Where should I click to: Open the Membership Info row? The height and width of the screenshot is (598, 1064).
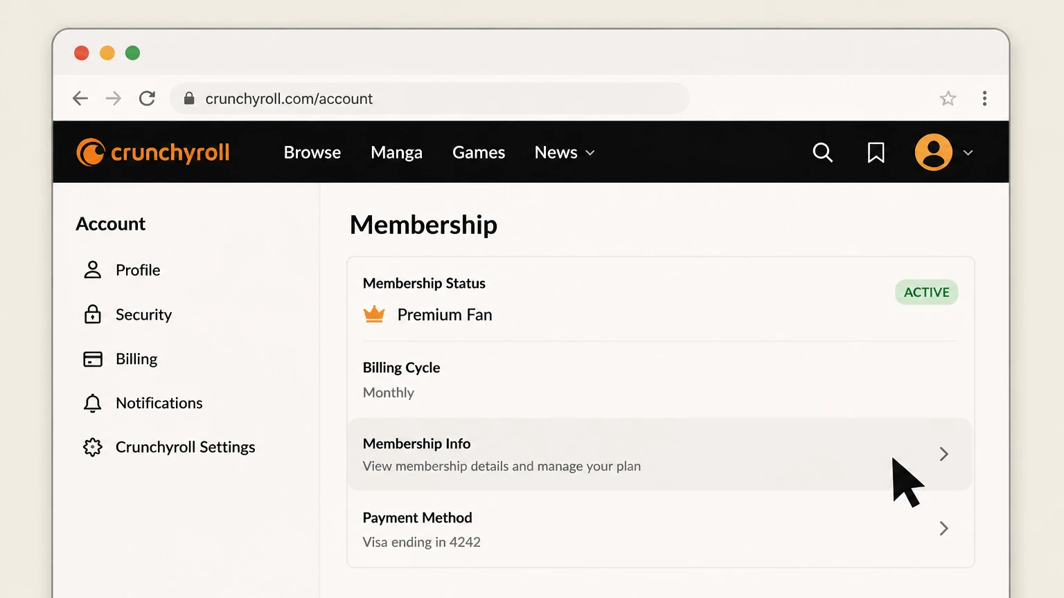point(660,454)
